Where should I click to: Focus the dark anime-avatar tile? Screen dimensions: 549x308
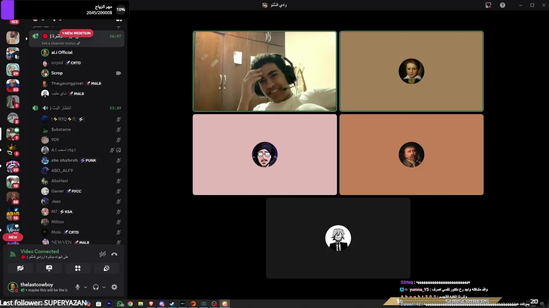[x=338, y=238]
